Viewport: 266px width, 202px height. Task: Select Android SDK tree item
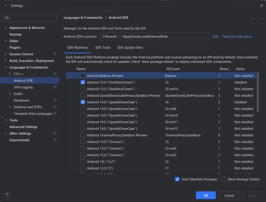pyautogui.click(x=29, y=81)
